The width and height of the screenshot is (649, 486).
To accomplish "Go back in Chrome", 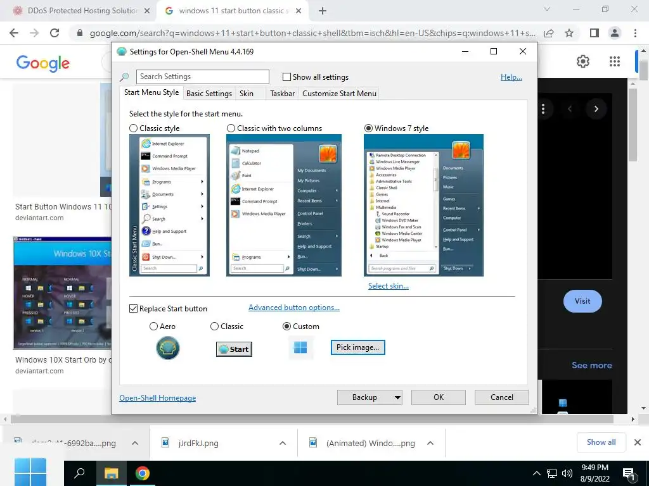I will pos(14,33).
